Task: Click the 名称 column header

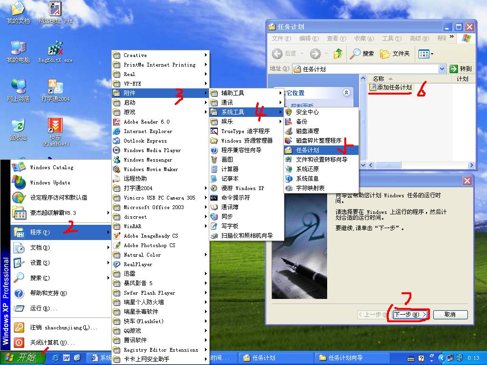Action: point(409,79)
